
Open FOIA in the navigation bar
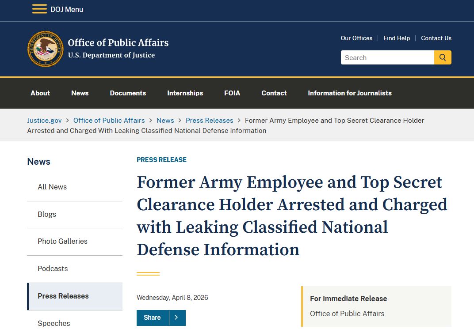(232, 93)
